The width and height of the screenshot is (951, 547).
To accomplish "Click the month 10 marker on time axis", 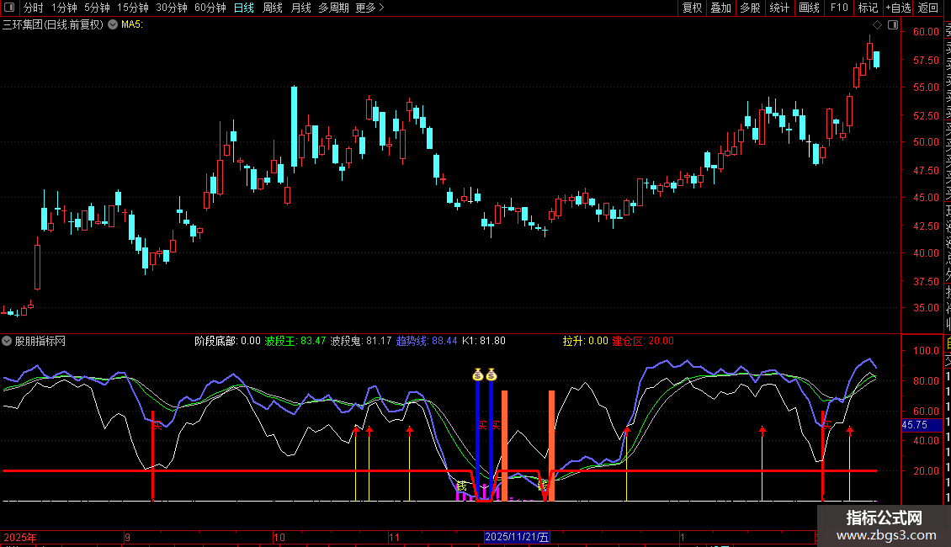I will (x=279, y=537).
